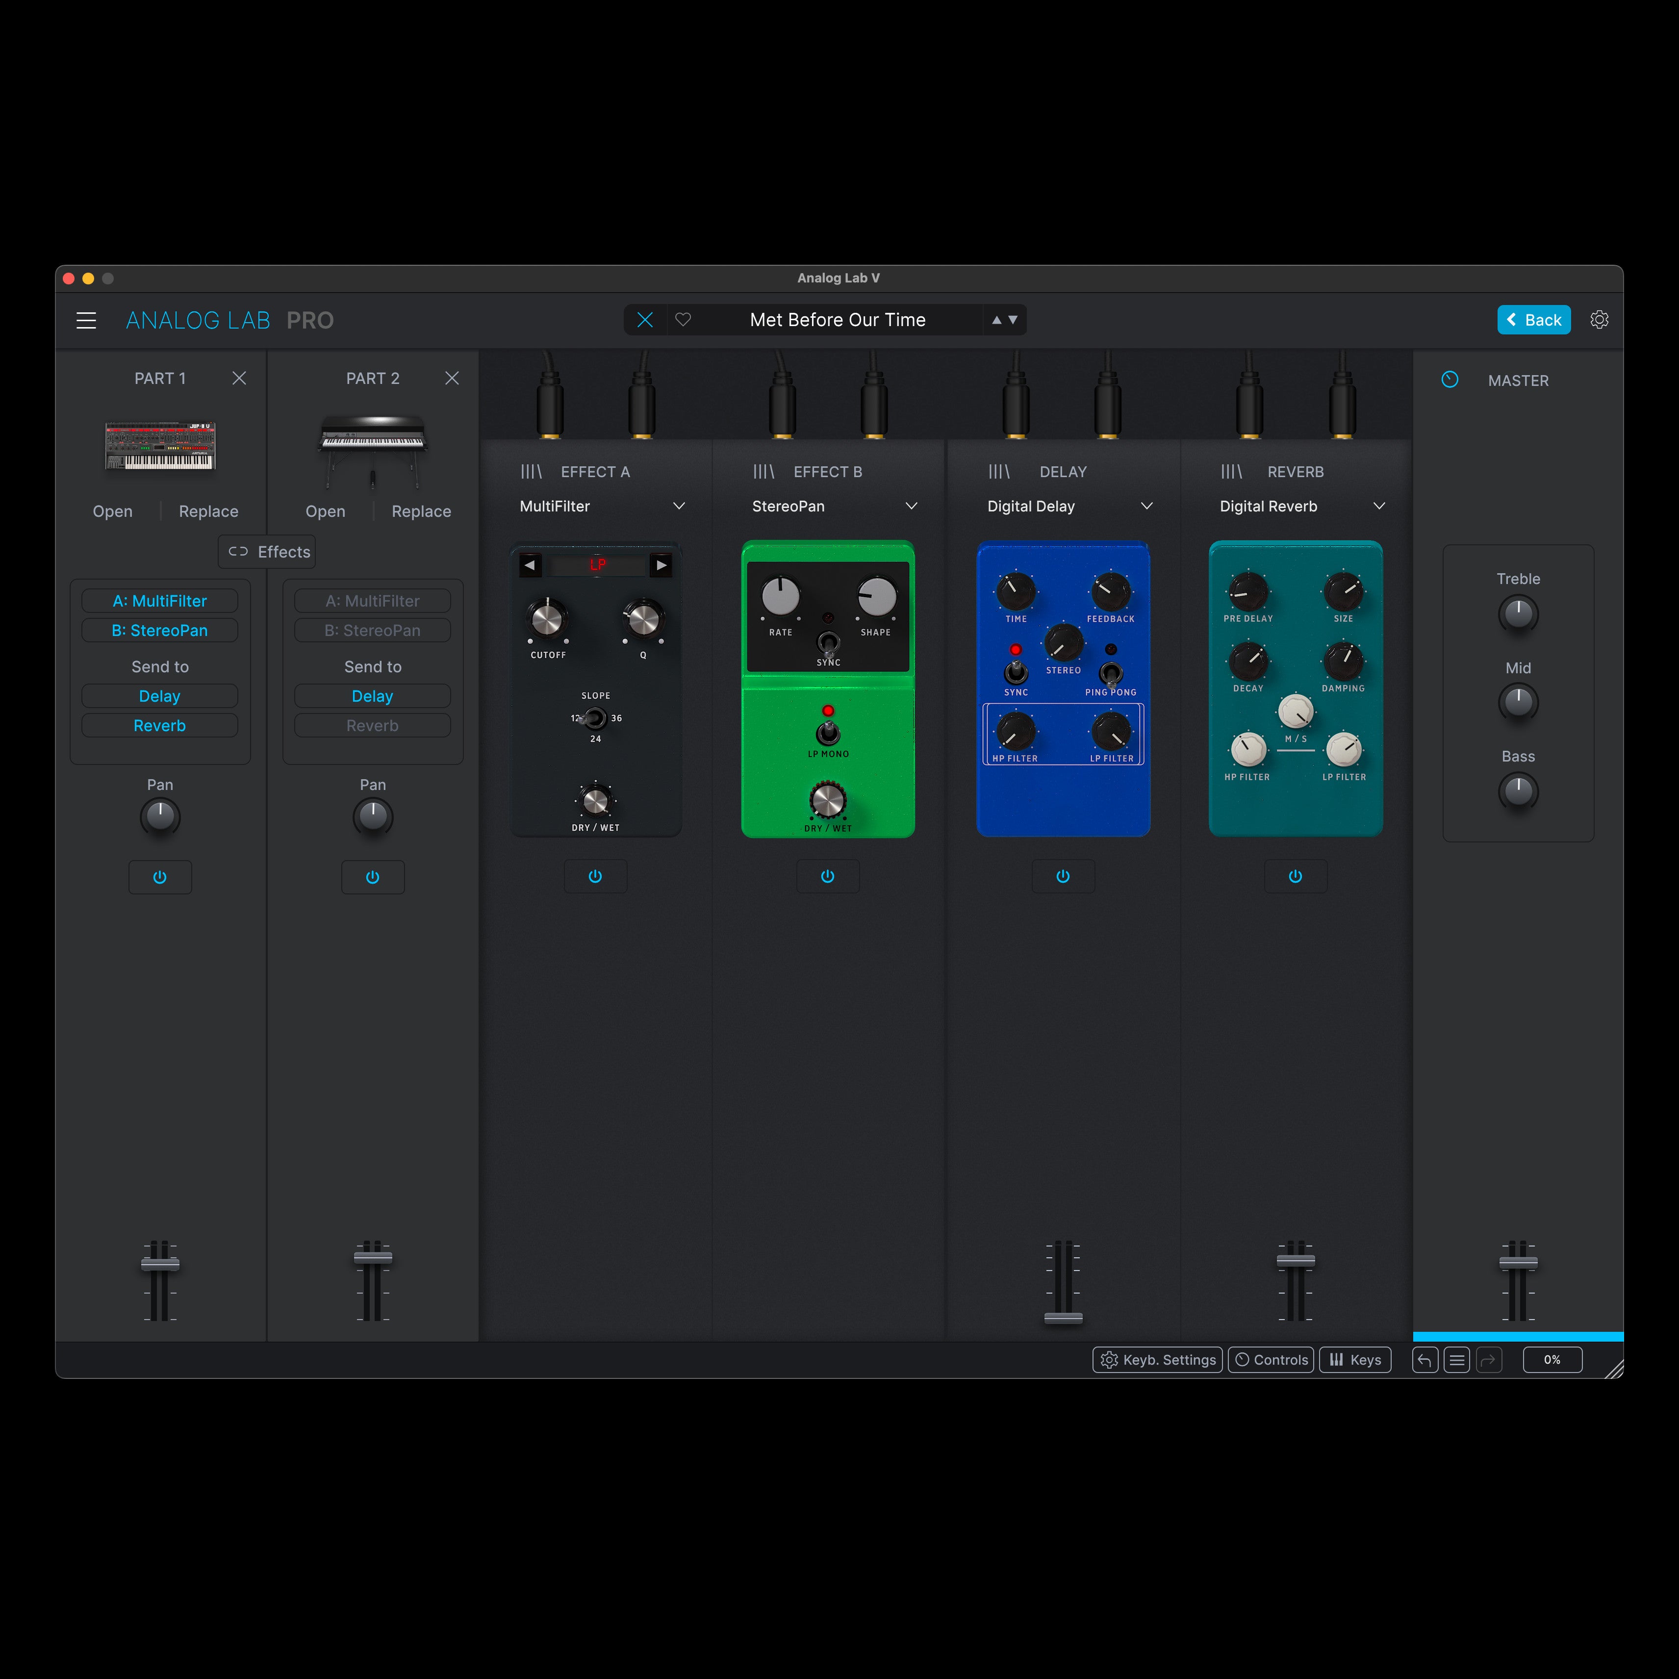The width and height of the screenshot is (1679, 1679).
Task: Expand the Digital Reverb type dropdown
Action: (1379, 506)
